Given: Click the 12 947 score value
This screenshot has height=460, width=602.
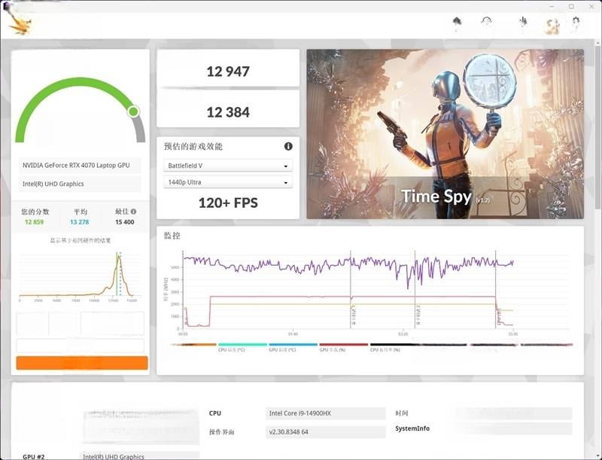Looking at the screenshot, I should pyautogui.click(x=228, y=72).
